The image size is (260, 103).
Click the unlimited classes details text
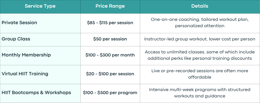[x=200, y=55]
